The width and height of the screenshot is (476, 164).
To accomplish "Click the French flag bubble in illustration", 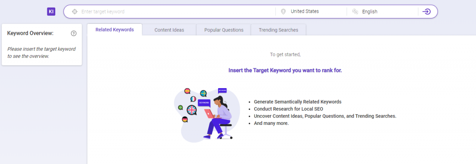I will click(x=193, y=99).
